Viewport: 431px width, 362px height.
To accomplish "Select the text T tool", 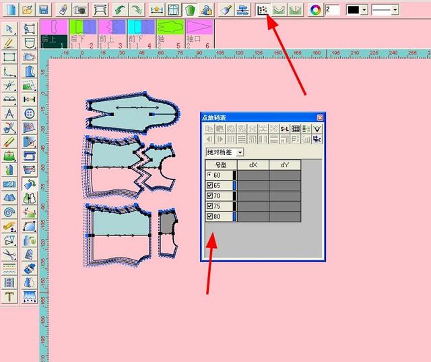I will (9, 297).
